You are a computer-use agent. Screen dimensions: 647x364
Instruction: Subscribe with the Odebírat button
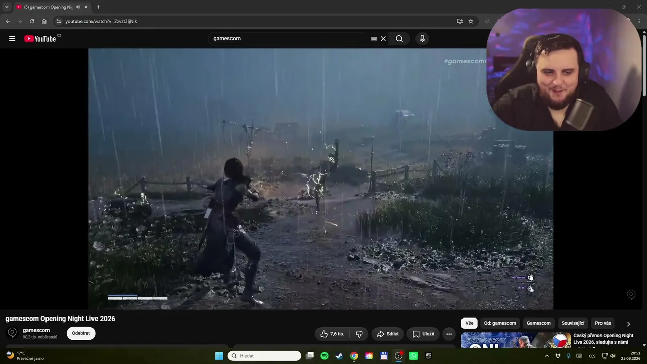tap(81, 333)
